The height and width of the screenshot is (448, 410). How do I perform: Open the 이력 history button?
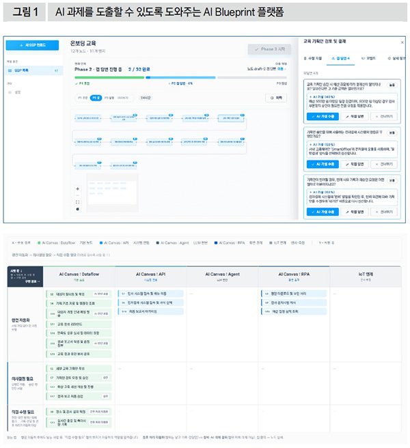point(276,98)
